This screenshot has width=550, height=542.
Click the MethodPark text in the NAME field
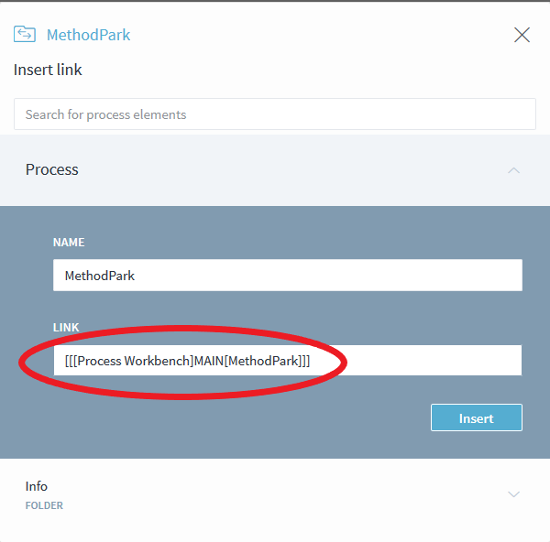pyautogui.click(x=100, y=276)
